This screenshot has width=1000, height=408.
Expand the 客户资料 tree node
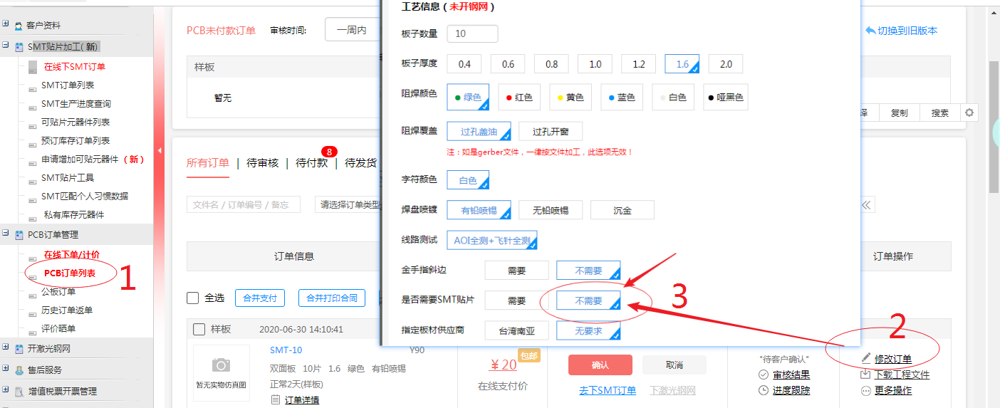point(6,24)
